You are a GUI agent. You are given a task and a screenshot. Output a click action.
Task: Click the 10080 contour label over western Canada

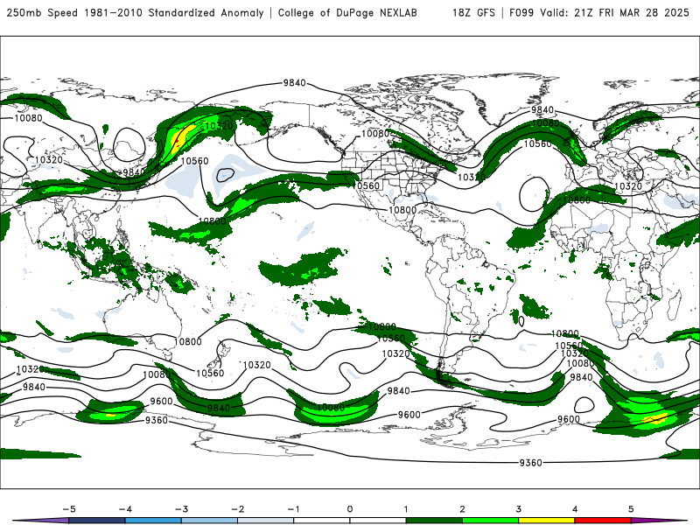pos(375,134)
